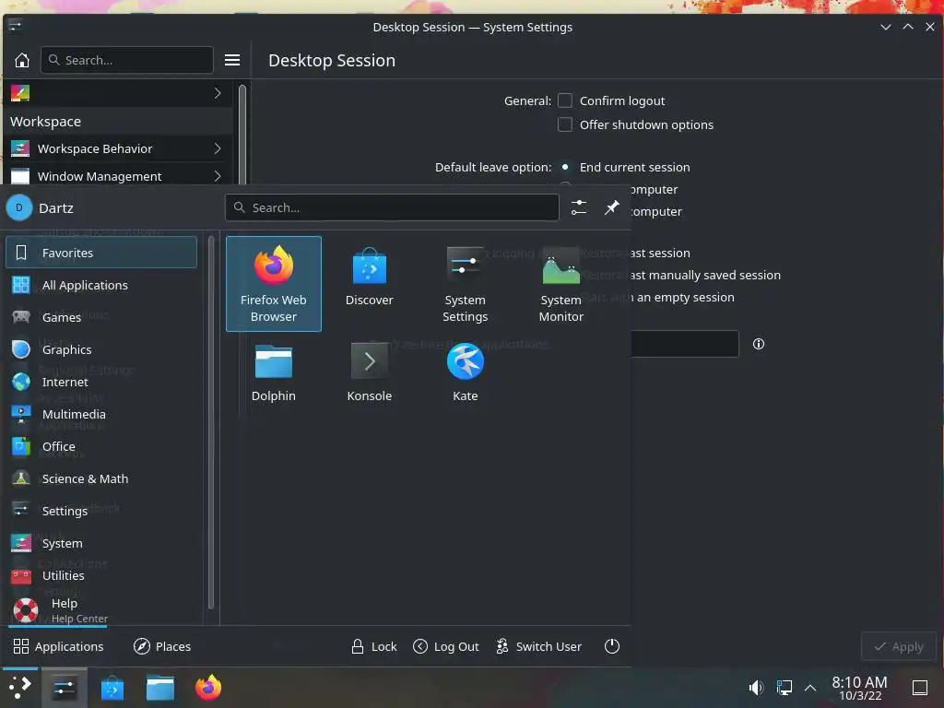Open the Games category
Image resolution: width=944 pixels, height=708 pixels.
pos(101,317)
